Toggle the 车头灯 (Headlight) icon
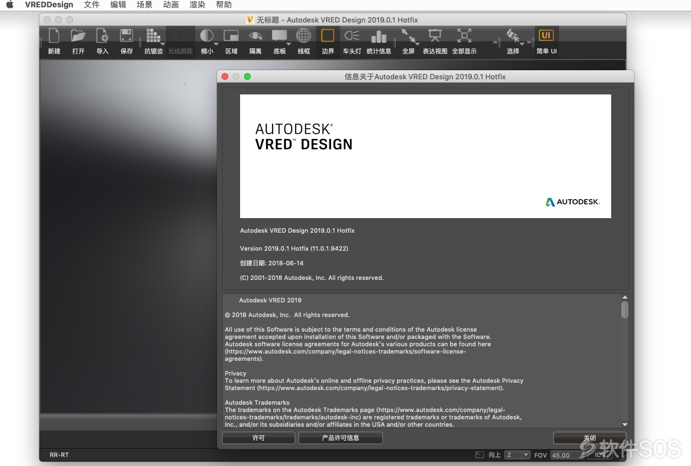This screenshot has height=466, width=691. [x=352, y=36]
